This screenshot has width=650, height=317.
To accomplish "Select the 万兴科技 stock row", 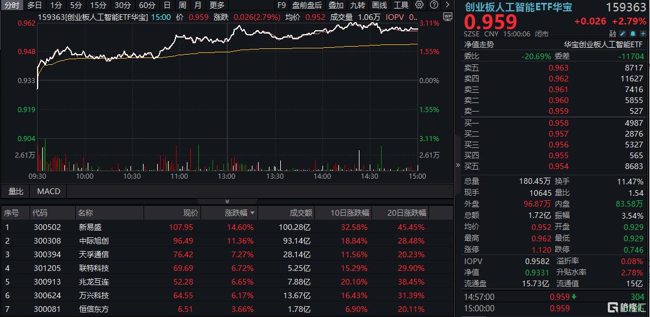I will [227, 295].
